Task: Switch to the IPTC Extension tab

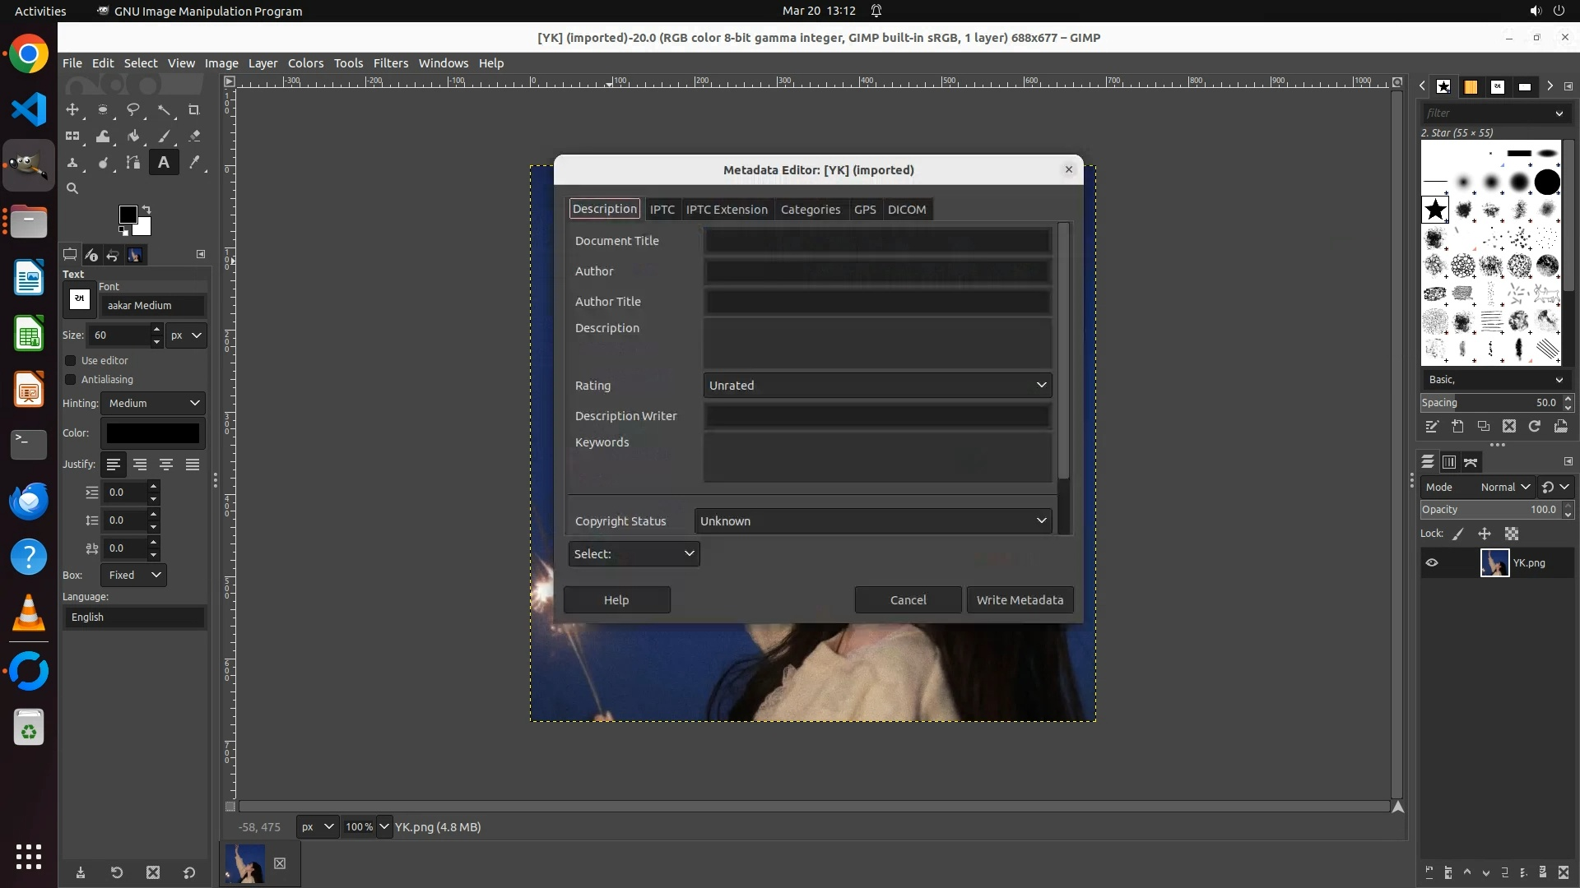Action: [x=727, y=210]
